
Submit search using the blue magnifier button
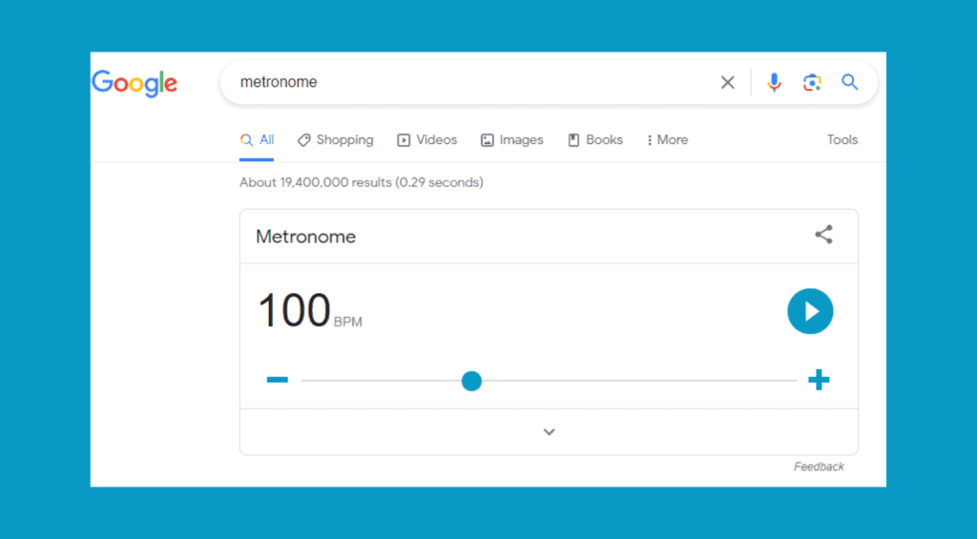coord(849,83)
